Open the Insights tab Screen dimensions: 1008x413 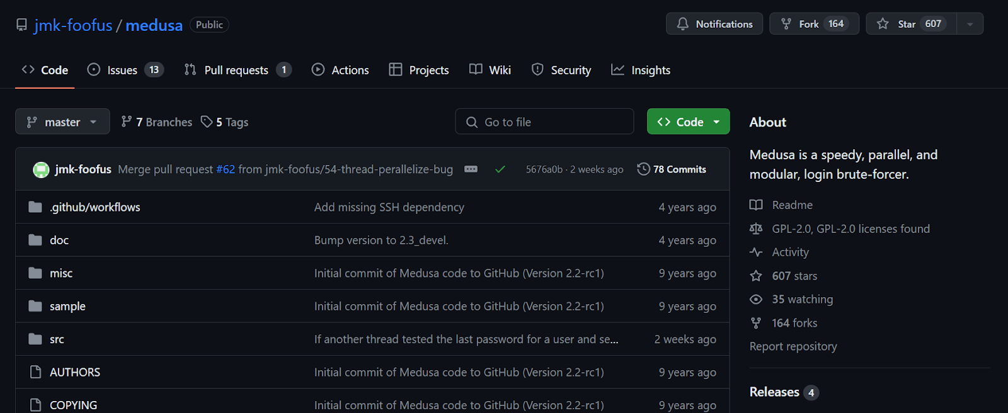point(641,70)
